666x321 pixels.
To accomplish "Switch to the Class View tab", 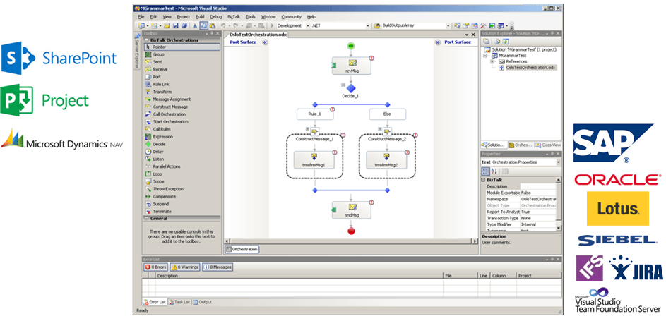I will click(x=548, y=145).
